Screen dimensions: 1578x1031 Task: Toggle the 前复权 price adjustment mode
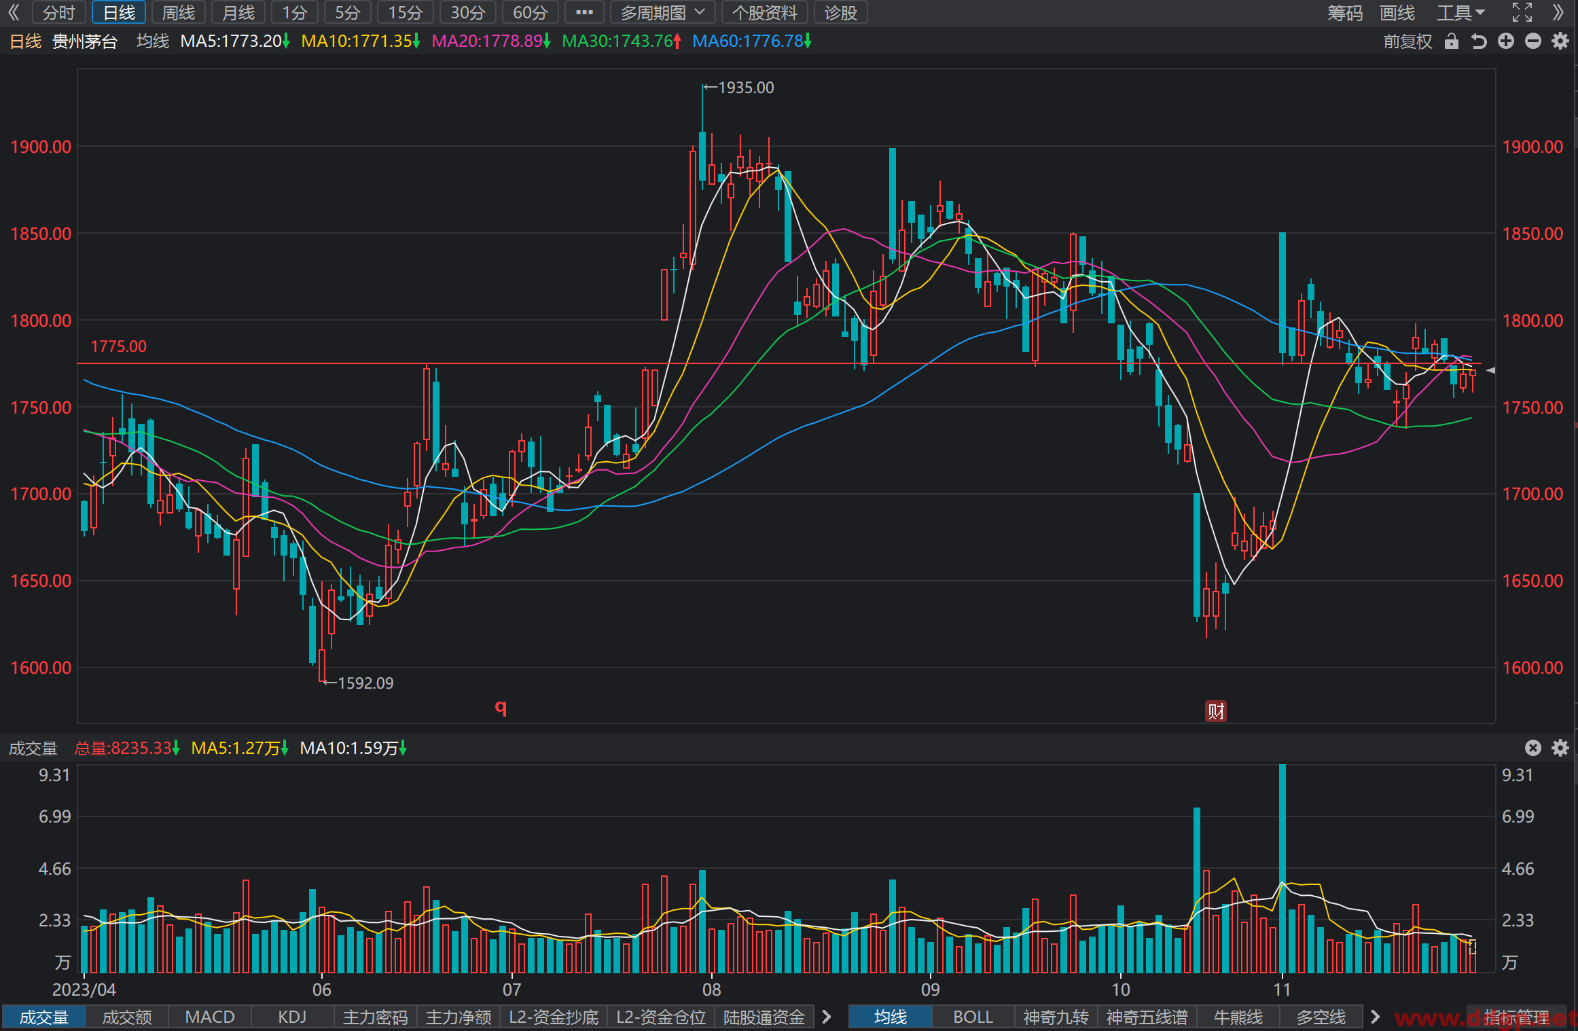(1407, 41)
